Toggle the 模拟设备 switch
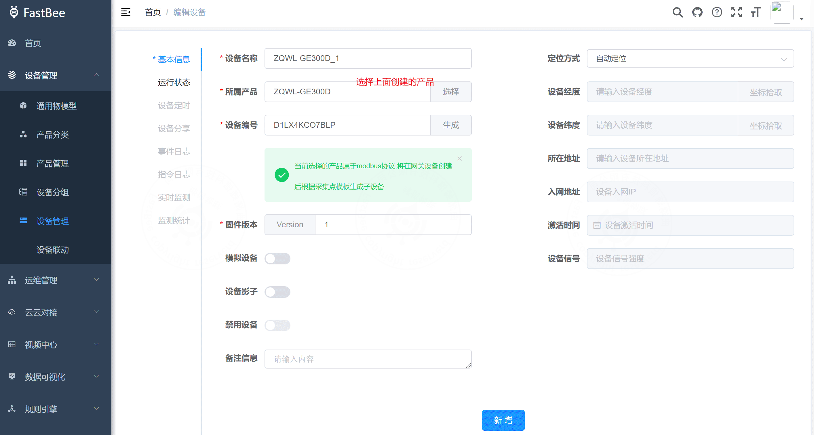 click(x=277, y=259)
